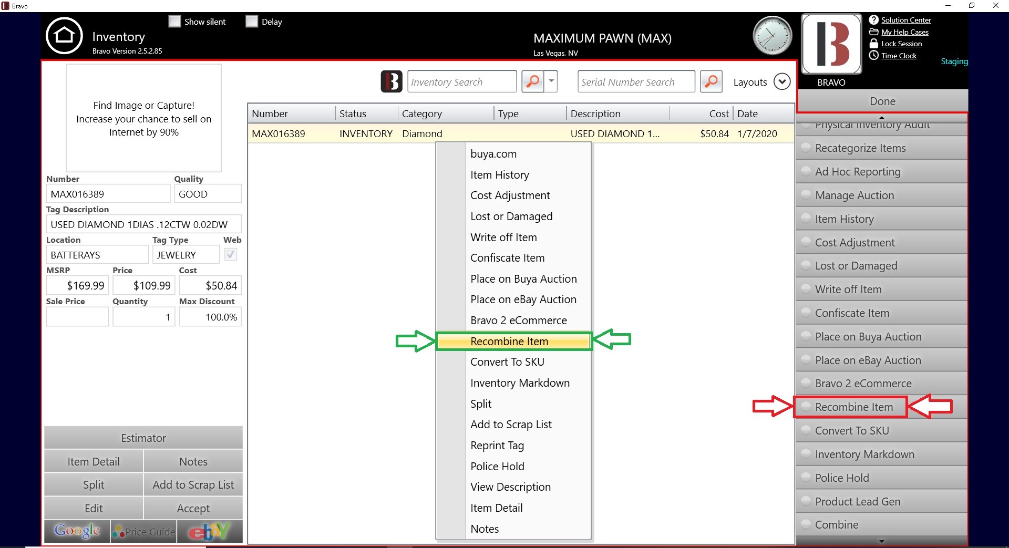Toggle the Web checkbox

[x=230, y=254]
